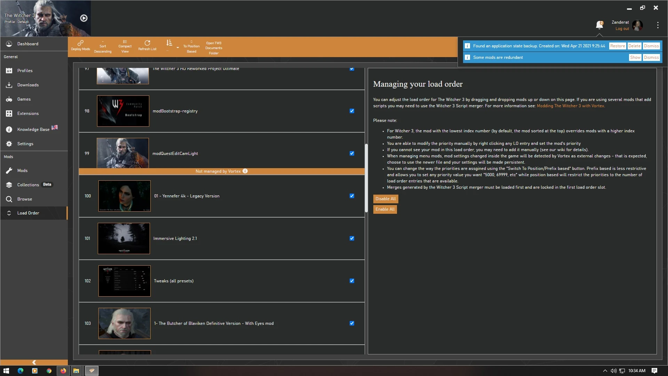
Task: Open the three-dot more menu
Action: pos(658,25)
